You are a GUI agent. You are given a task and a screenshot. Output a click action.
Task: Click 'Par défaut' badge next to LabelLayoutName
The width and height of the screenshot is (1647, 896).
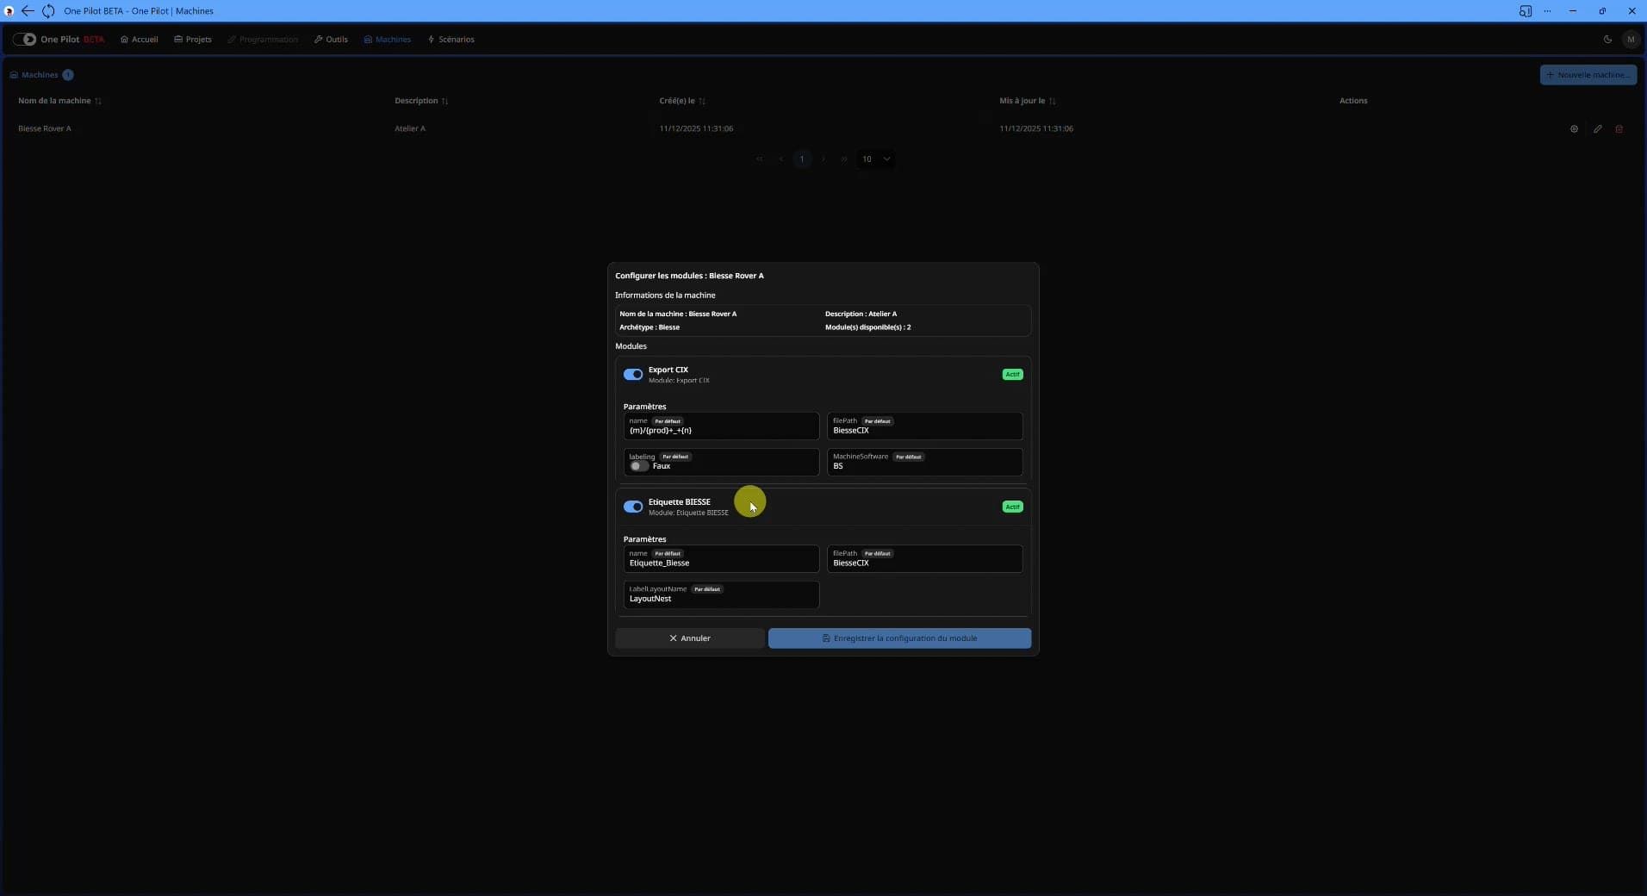point(707,589)
